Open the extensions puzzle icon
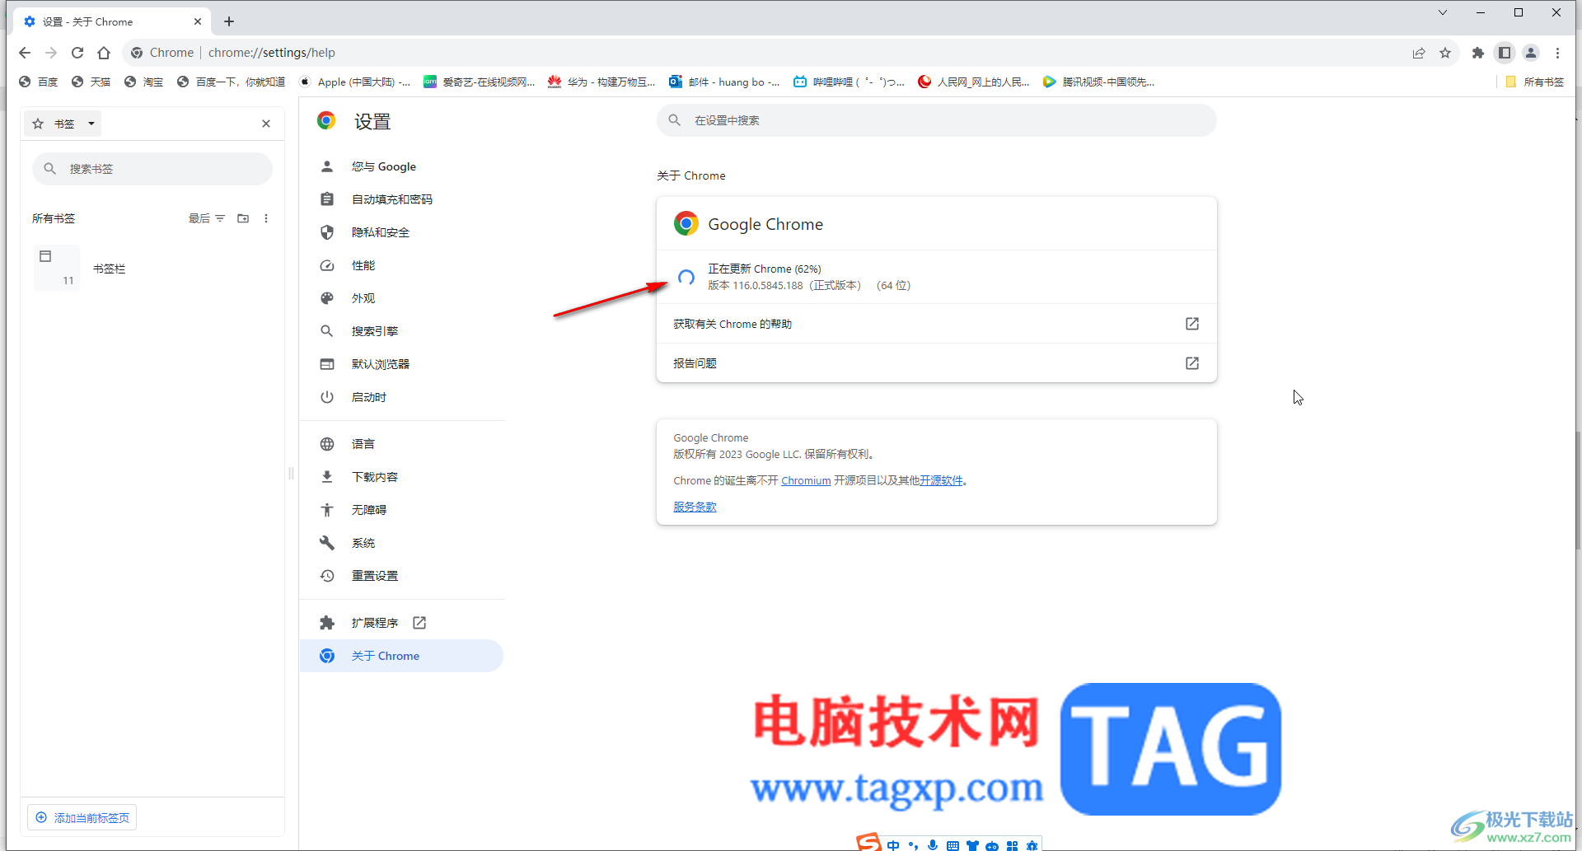The height and width of the screenshot is (851, 1582). tap(1478, 53)
